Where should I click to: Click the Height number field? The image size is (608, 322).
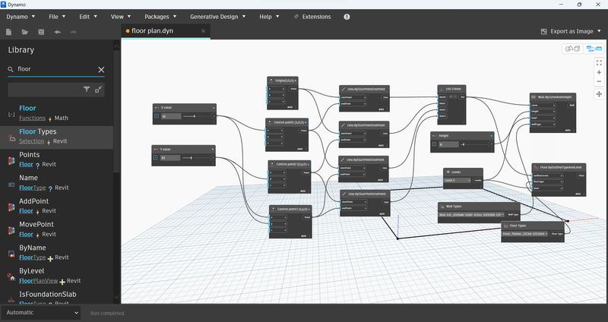tap(448, 144)
